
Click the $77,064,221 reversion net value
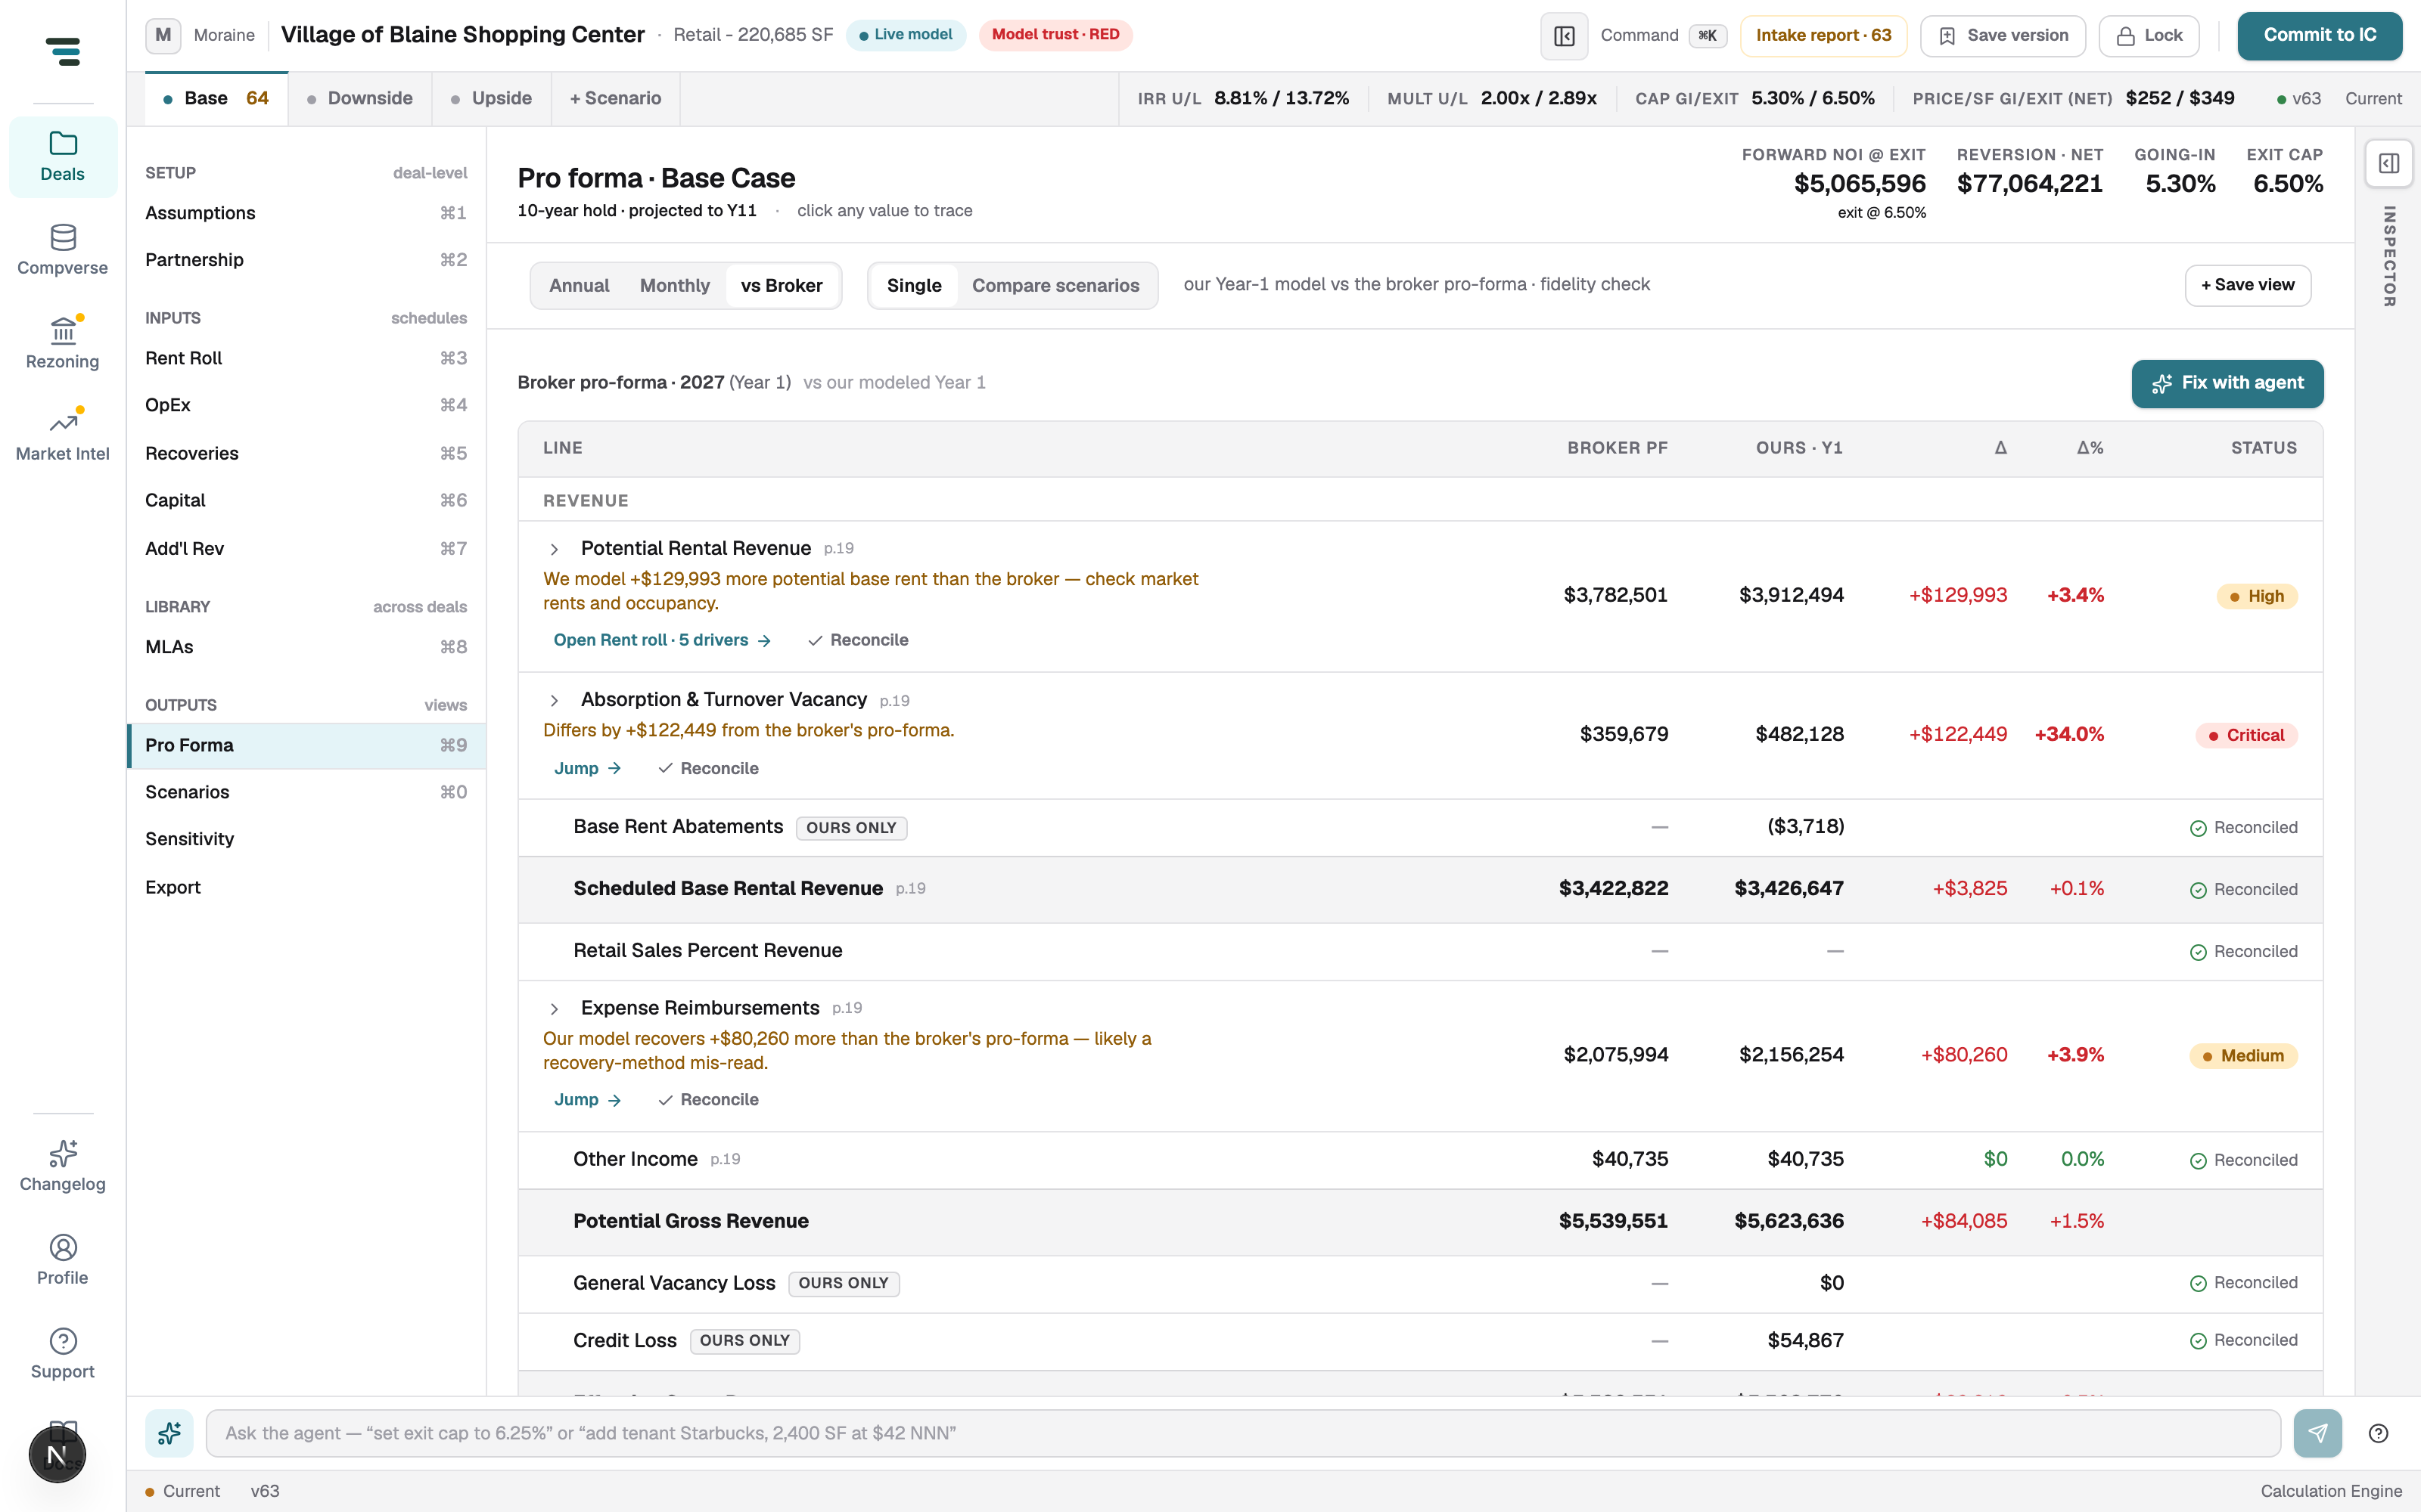click(x=2029, y=184)
